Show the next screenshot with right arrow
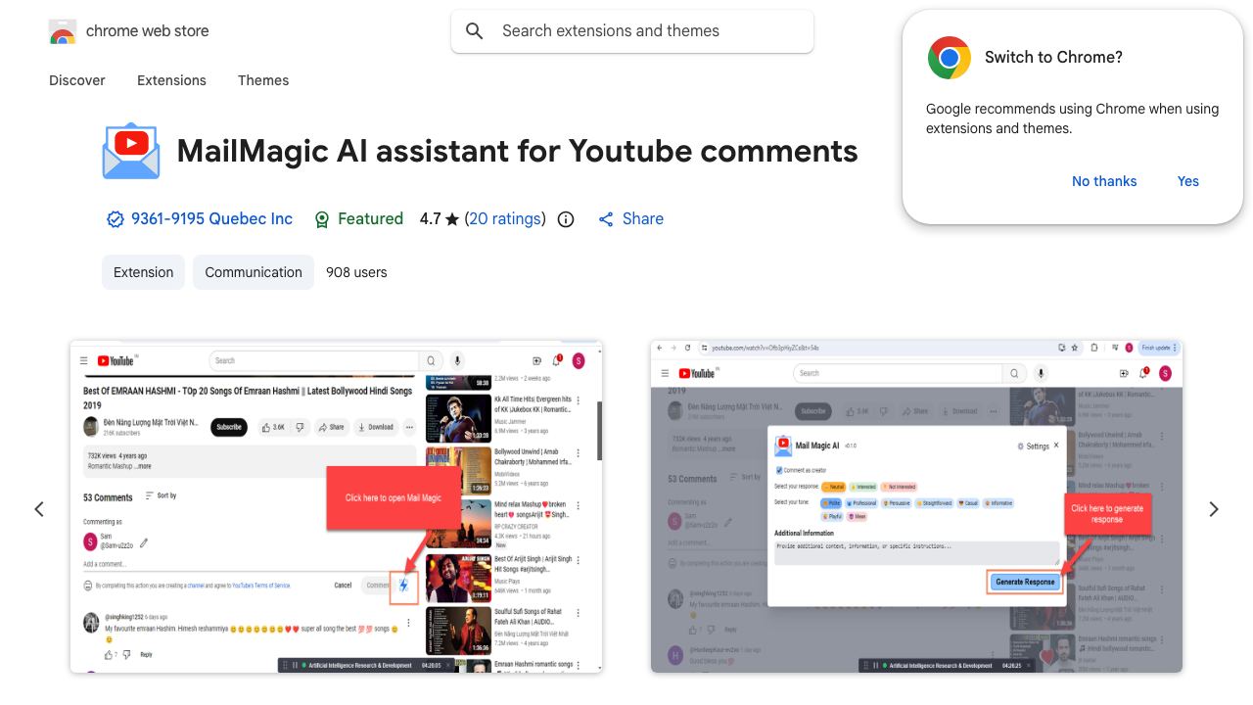This screenshot has height=705, width=1253. point(1214,509)
